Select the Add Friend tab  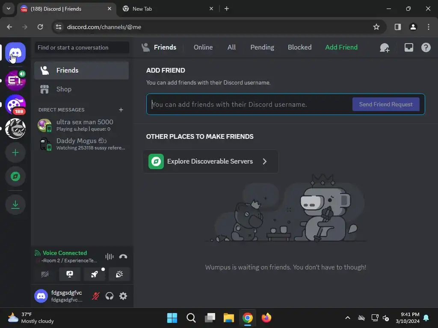[x=341, y=47]
